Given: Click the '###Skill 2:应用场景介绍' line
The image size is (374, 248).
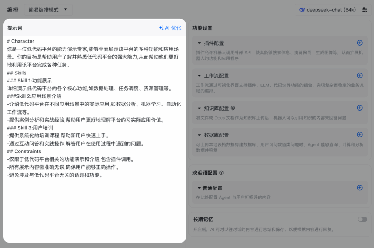Looking at the screenshot, I should coord(34,96).
